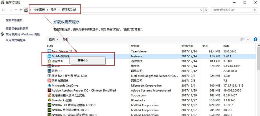This screenshot has height=116, width=260.
Task: Click the Windows shield icon beside 启用或关闭 Windows 功能
Action: pyautogui.click(x=2, y=34)
